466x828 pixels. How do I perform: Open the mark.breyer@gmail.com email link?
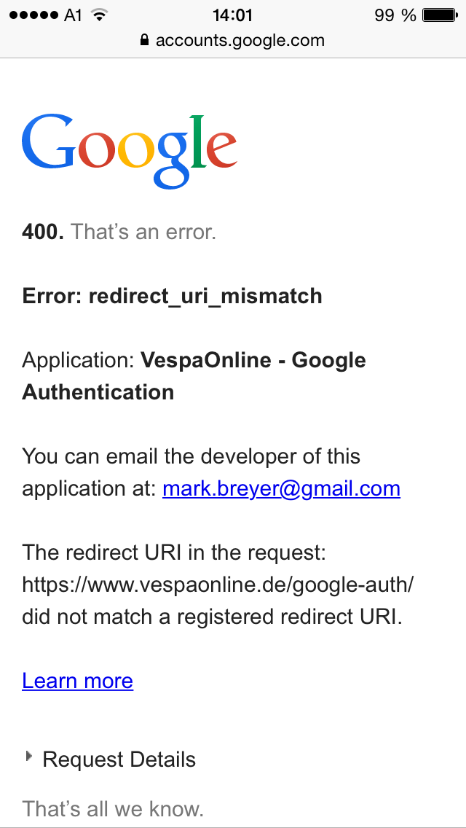(x=281, y=488)
